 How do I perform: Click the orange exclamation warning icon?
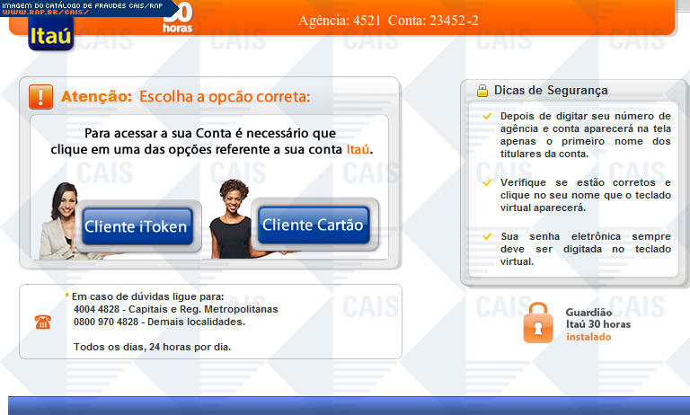click(40, 96)
